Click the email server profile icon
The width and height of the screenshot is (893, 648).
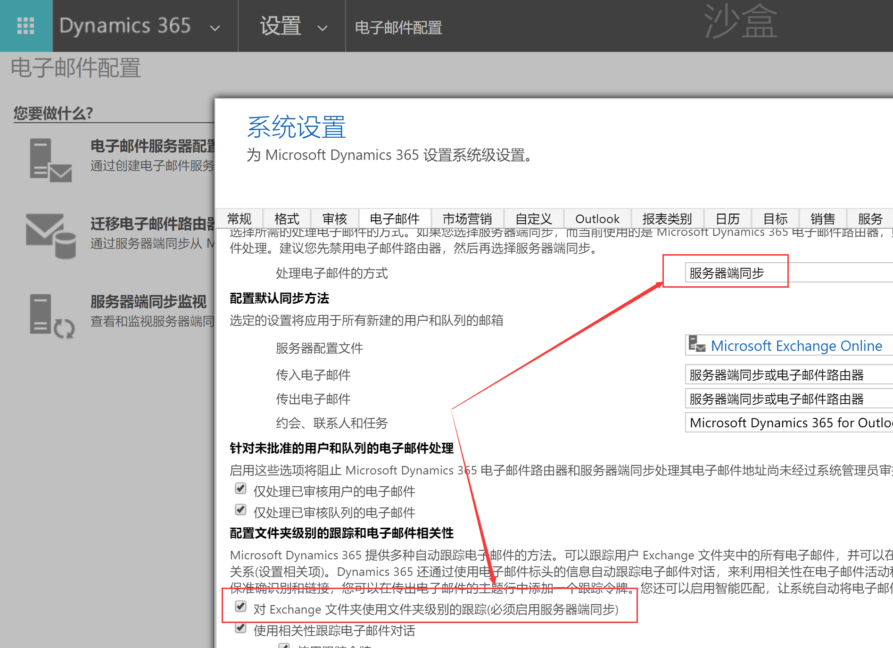(50, 160)
